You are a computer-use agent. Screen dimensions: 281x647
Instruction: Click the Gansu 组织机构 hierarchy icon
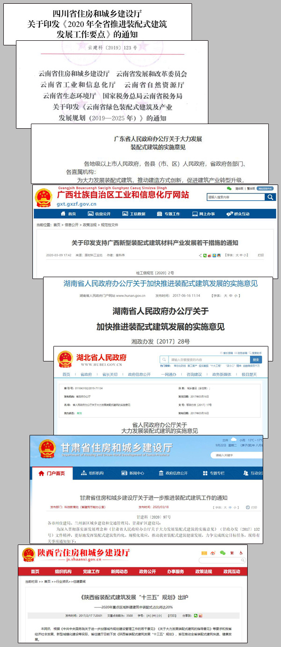[84, 473]
